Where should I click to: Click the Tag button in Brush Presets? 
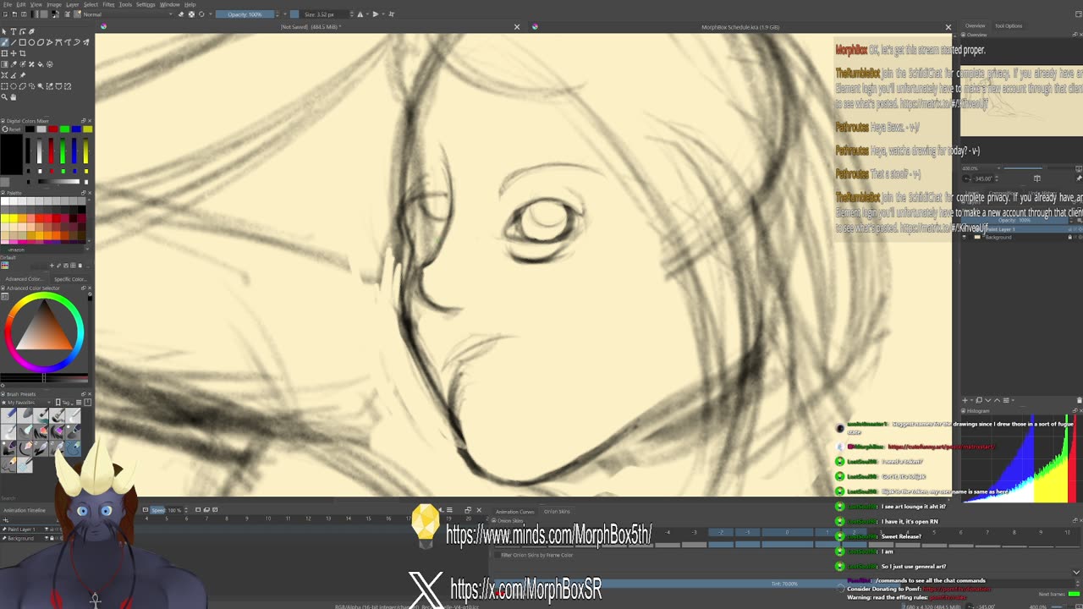[64, 403]
